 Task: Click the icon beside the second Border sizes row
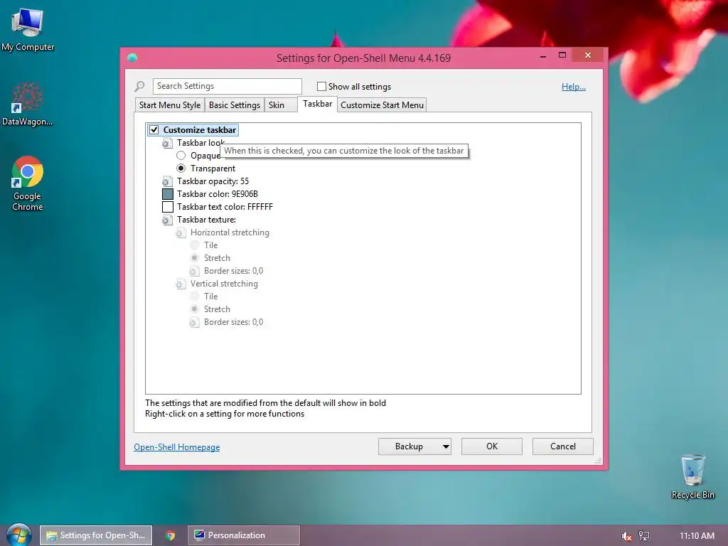(194, 322)
